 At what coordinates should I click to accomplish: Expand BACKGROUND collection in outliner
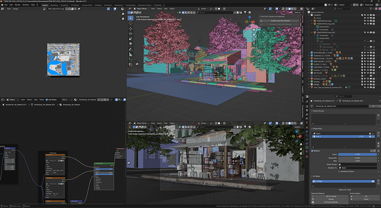point(309,52)
